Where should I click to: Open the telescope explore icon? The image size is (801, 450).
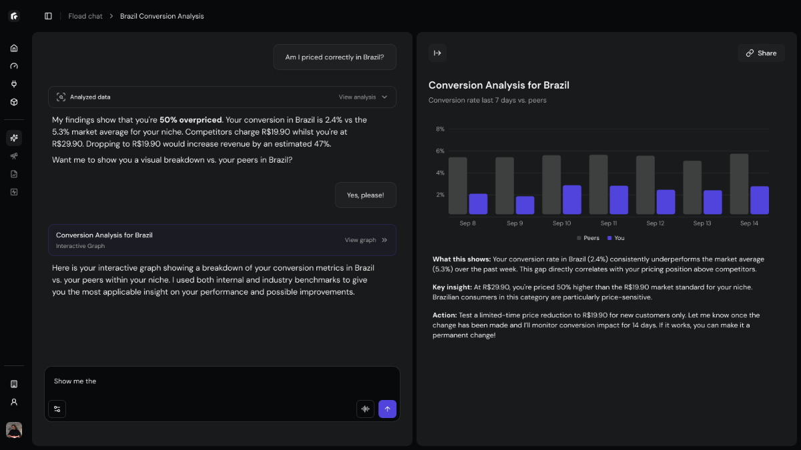[x=14, y=156]
